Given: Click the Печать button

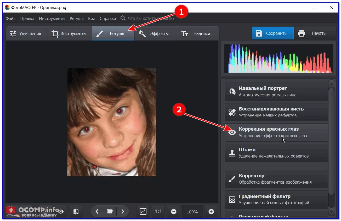Looking at the screenshot, I should (x=315, y=33).
